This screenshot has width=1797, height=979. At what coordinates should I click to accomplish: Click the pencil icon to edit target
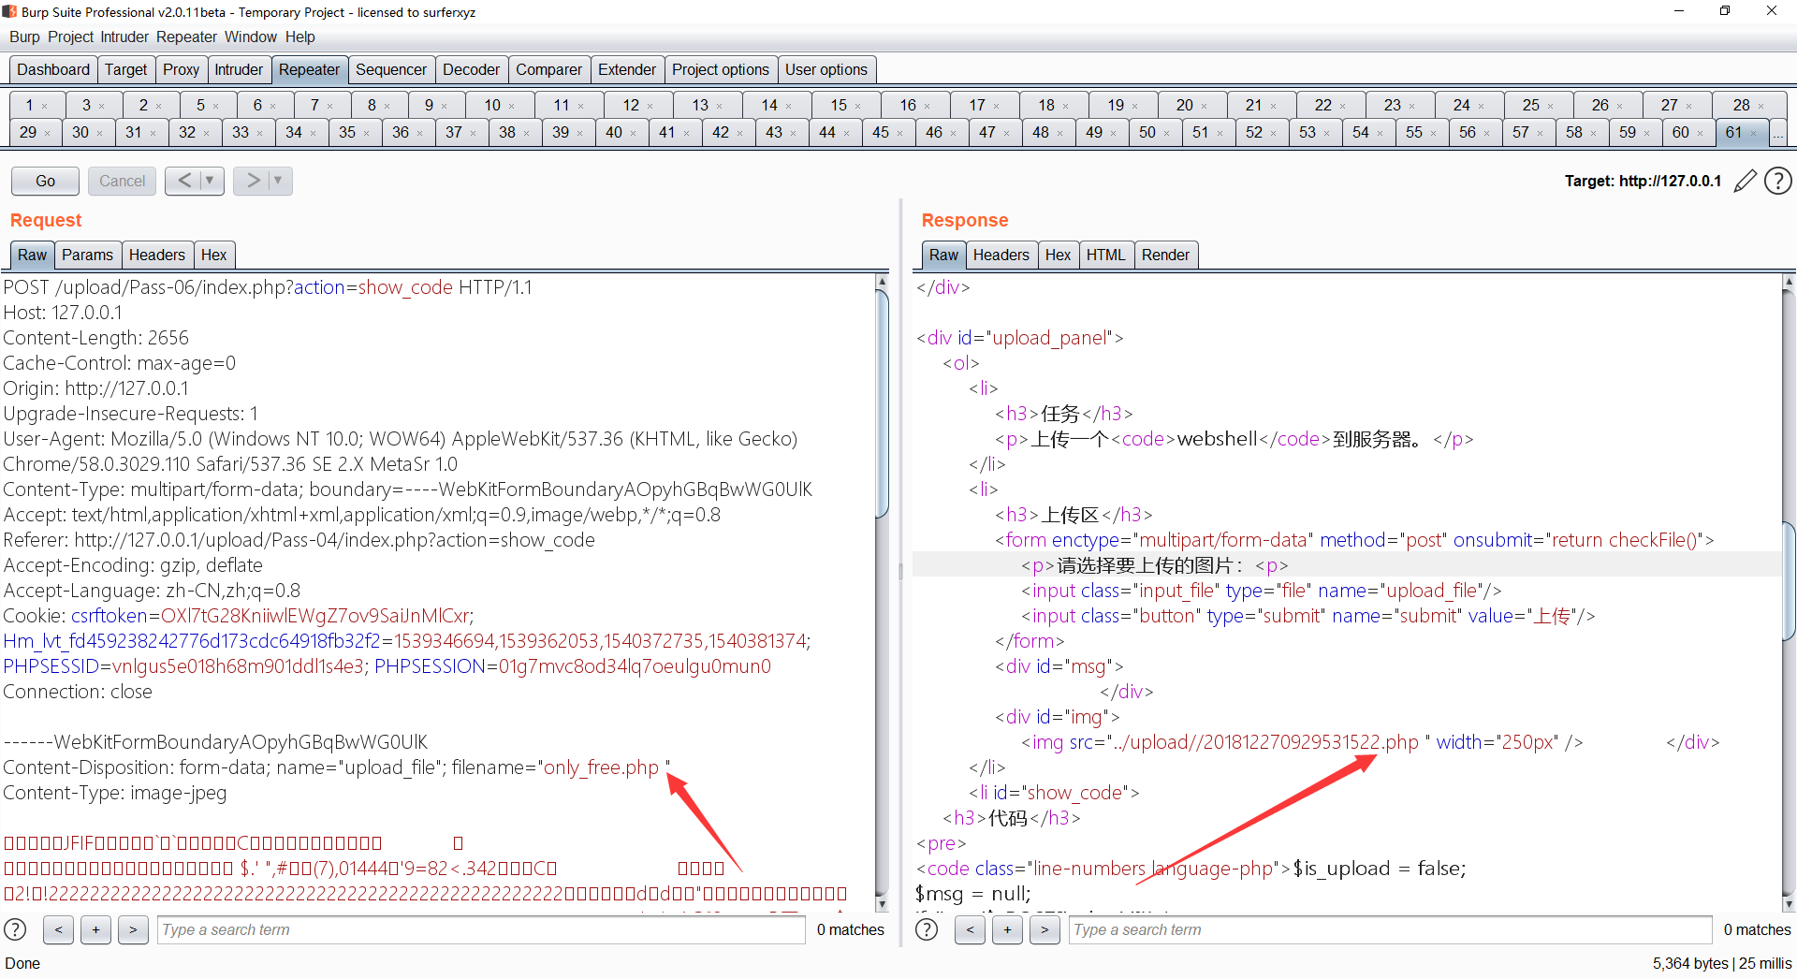click(x=1745, y=181)
